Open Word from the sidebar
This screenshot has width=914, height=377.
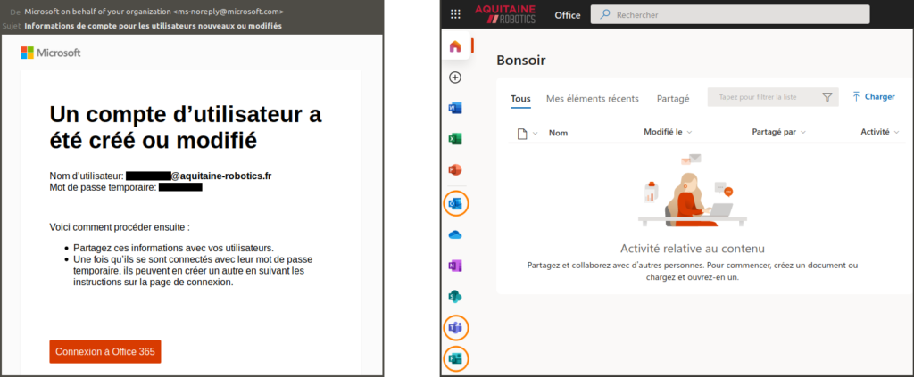pyautogui.click(x=455, y=108)
